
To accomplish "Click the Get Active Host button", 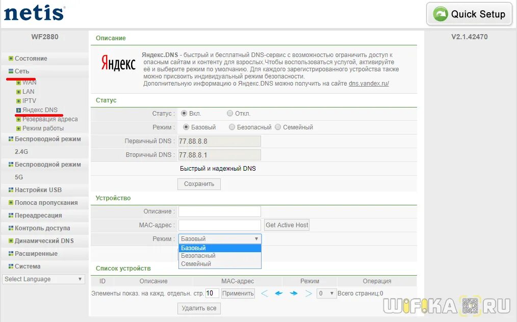I will click(287, 225).
